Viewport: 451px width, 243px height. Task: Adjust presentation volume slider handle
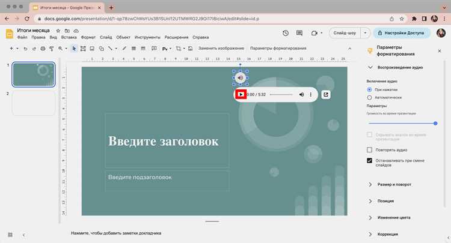tap(435, 124)
